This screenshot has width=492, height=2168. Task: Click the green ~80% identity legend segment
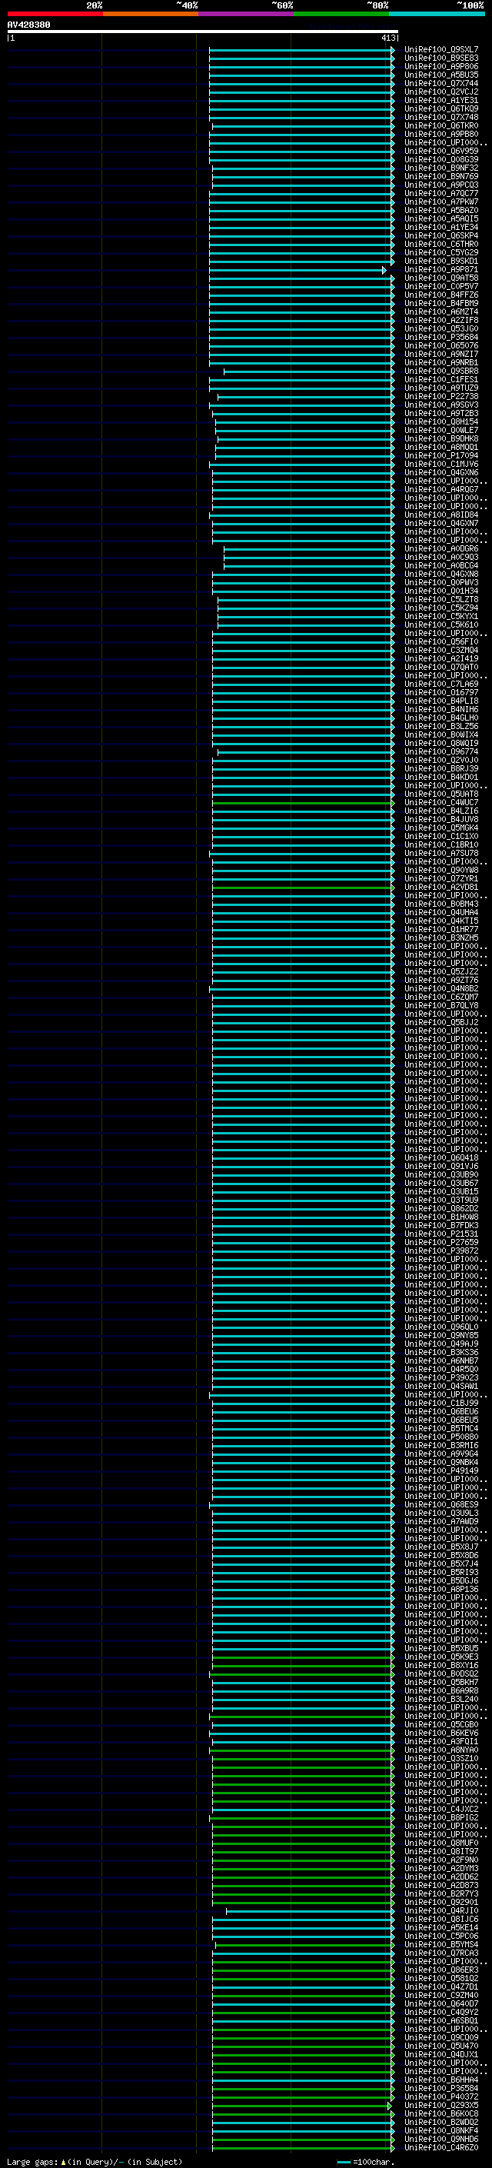tap(341, 14)
